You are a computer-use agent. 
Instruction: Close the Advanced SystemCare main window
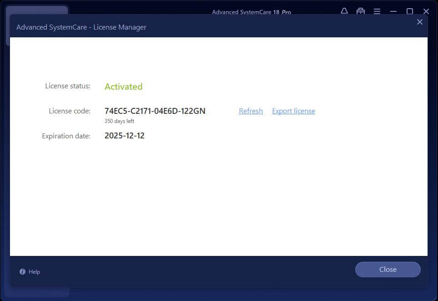point(426,11)
